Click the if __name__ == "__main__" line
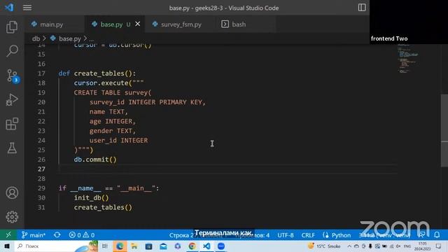448x252 pixels. coord(109,188)
